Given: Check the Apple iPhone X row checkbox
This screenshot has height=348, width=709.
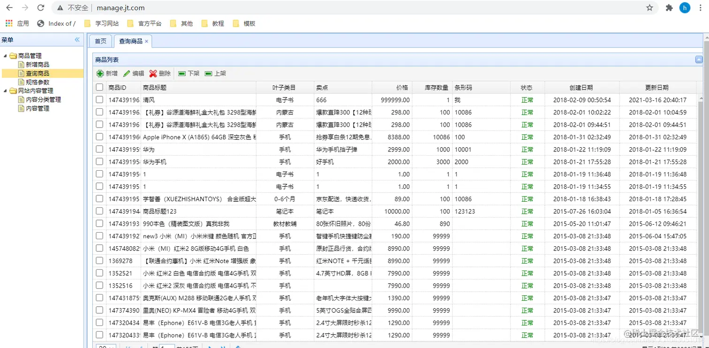Looking at the screenshot, I should point(99,137).
